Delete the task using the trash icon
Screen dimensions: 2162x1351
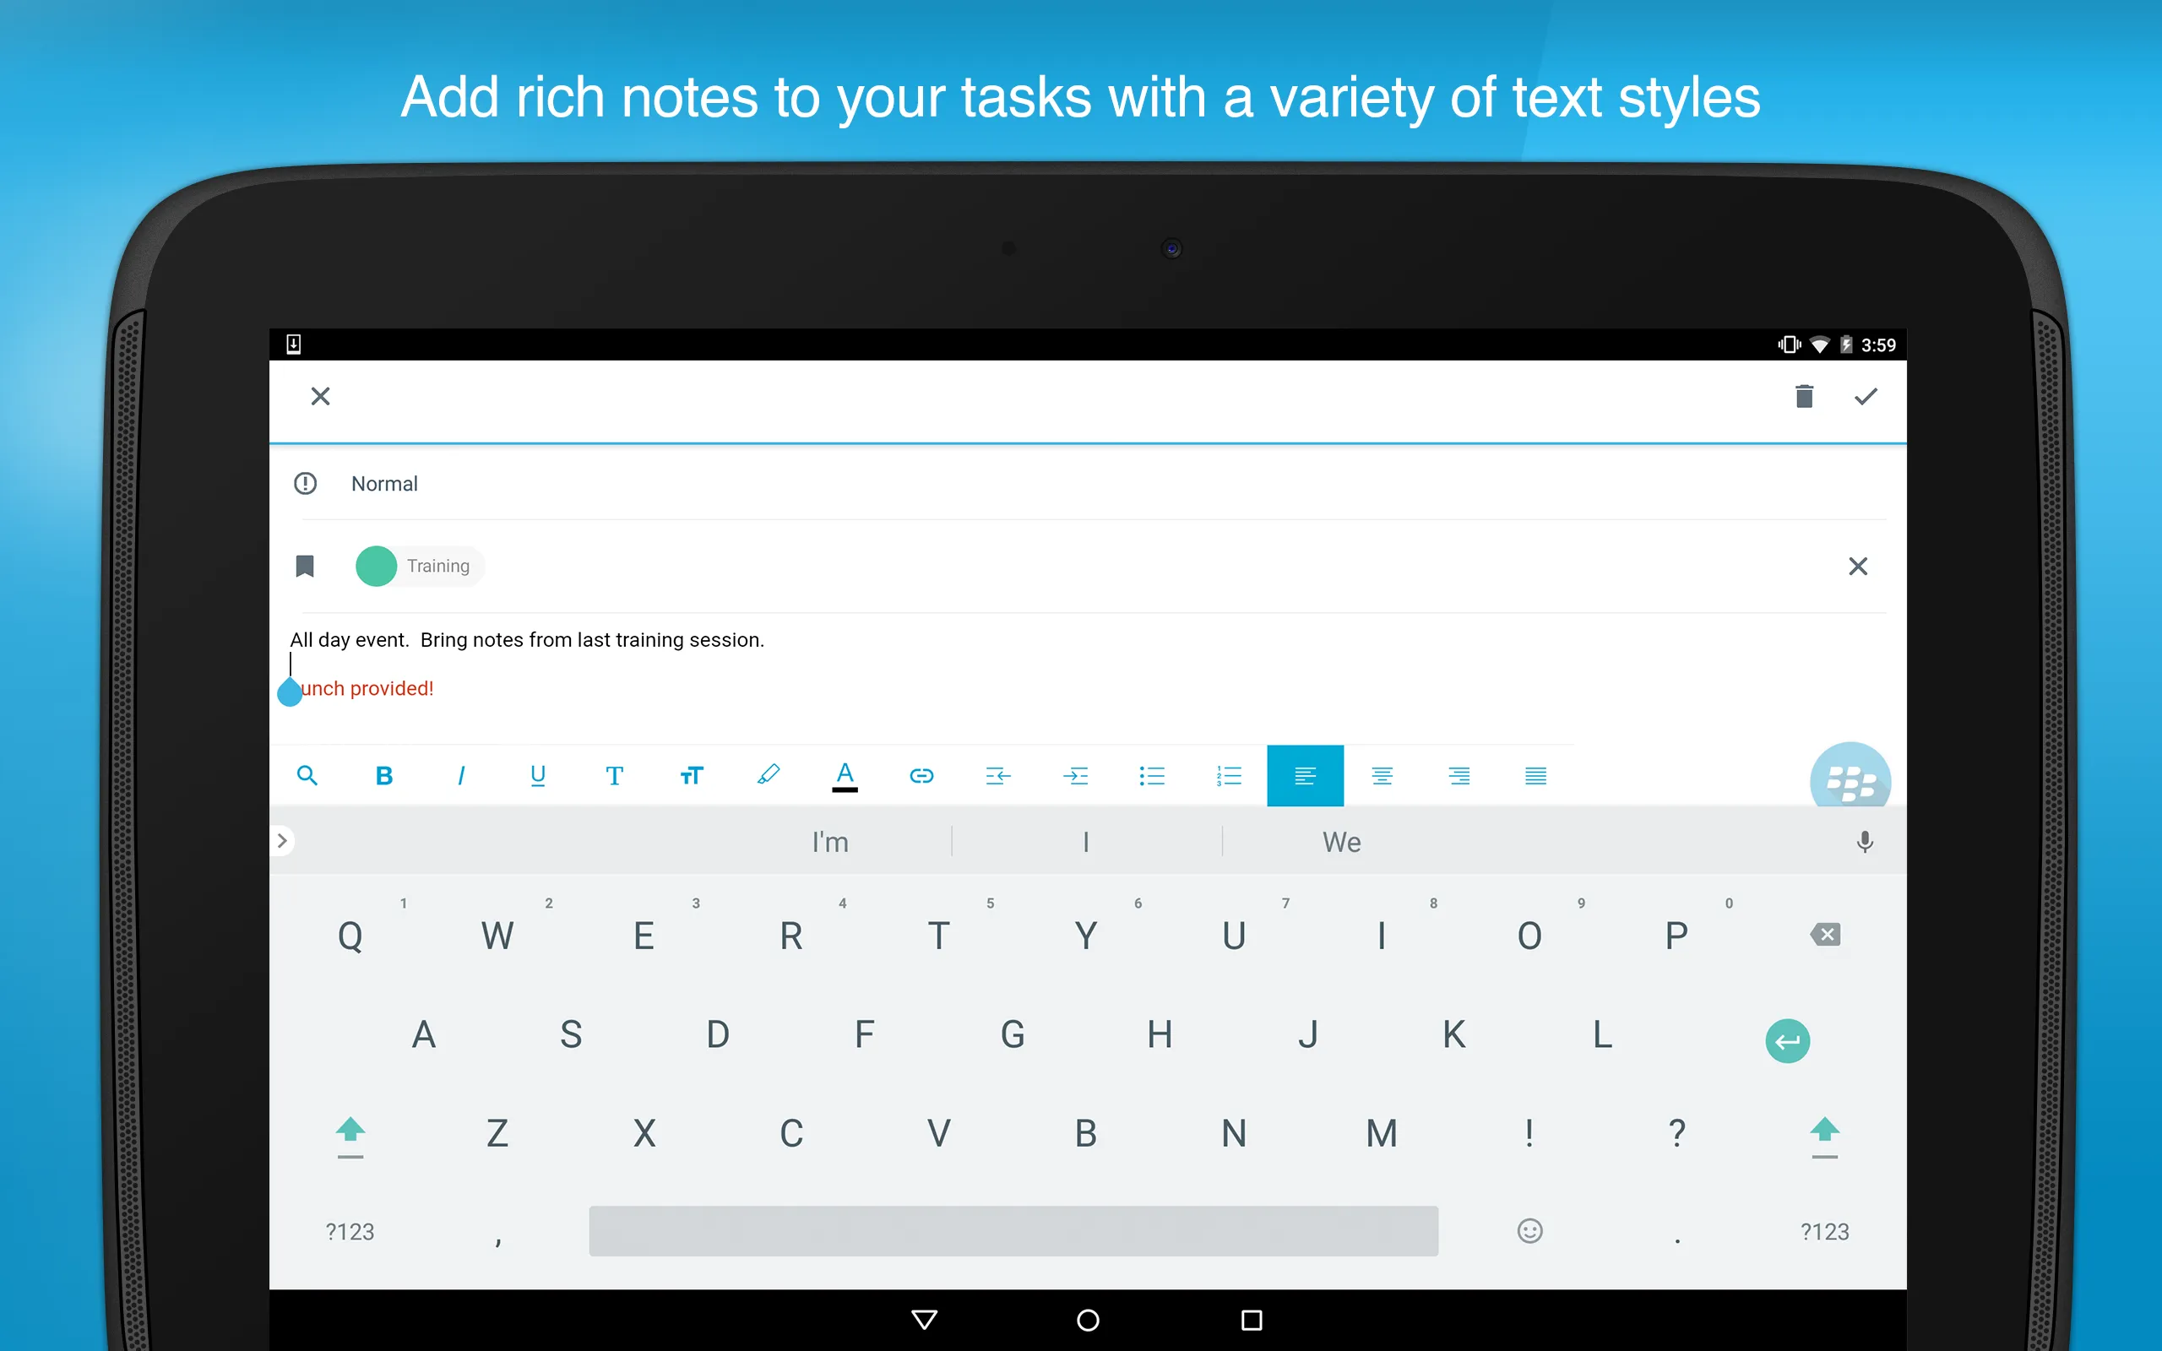[x=1804, y=396]
